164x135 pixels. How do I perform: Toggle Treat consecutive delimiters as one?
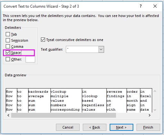click(x=43, y=40)
